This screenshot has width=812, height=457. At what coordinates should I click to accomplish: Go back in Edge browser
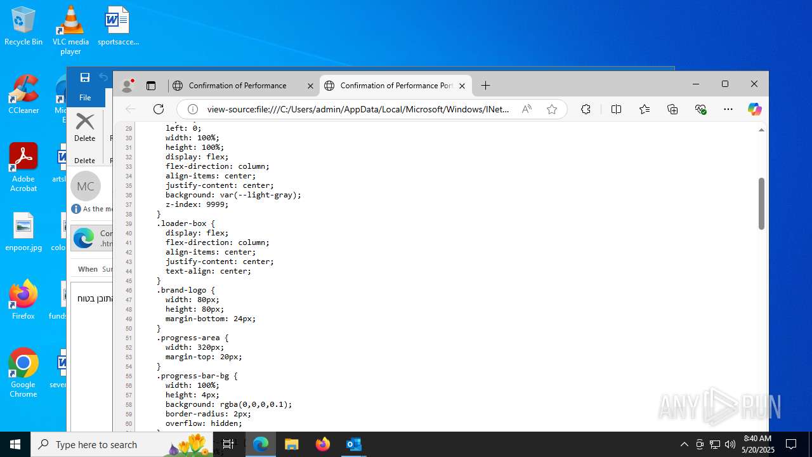tap(130, 109)
